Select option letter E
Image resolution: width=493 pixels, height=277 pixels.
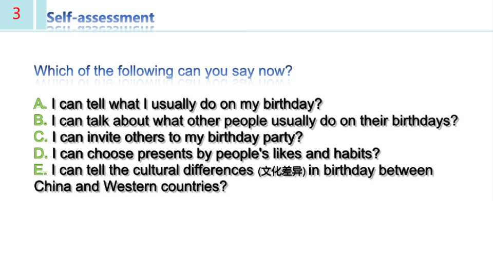(x=40, y=170)
